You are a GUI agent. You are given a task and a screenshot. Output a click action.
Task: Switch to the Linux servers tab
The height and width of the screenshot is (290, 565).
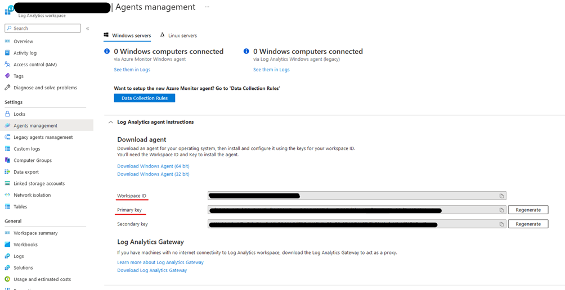point(179,35)
